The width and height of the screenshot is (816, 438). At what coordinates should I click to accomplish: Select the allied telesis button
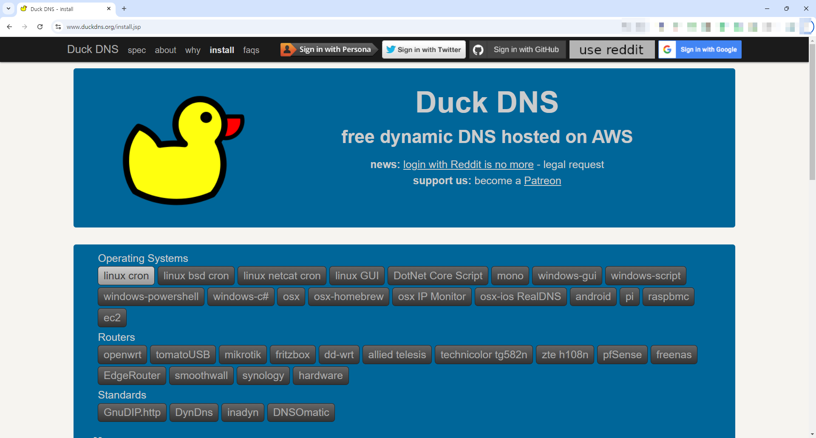pos(397,355)
